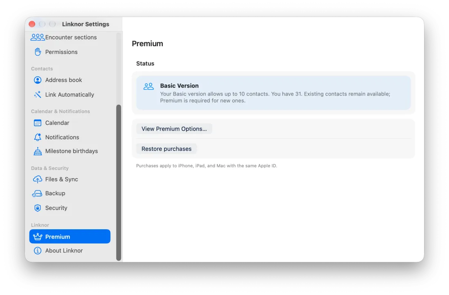This screenshot has width=449, height=295.
Task: Open Notifications settings
Action: (x=70, y=137)
